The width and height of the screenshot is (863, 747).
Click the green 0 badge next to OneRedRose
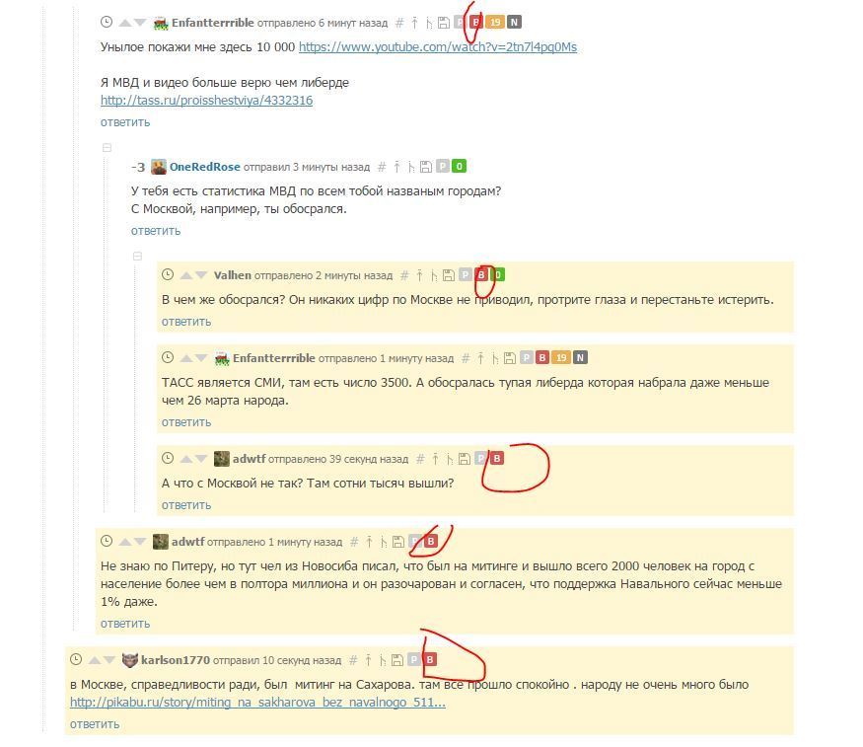pos(459,166)
